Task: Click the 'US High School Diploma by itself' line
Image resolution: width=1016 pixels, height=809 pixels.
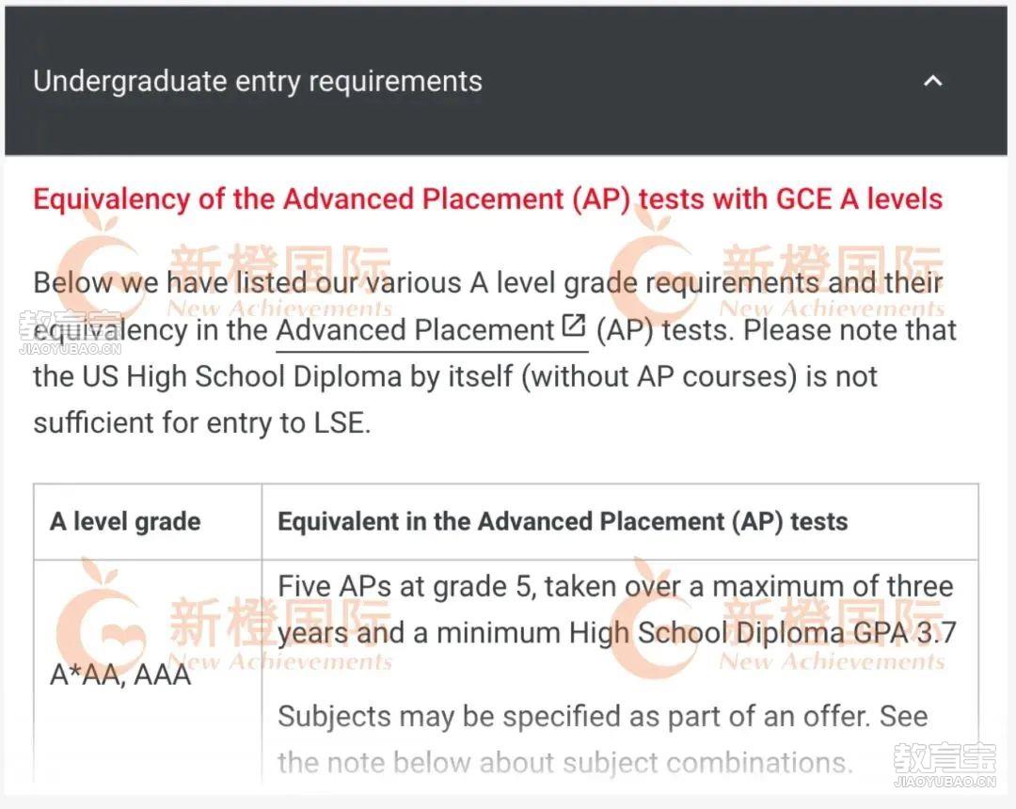Action: coord(455,377)
